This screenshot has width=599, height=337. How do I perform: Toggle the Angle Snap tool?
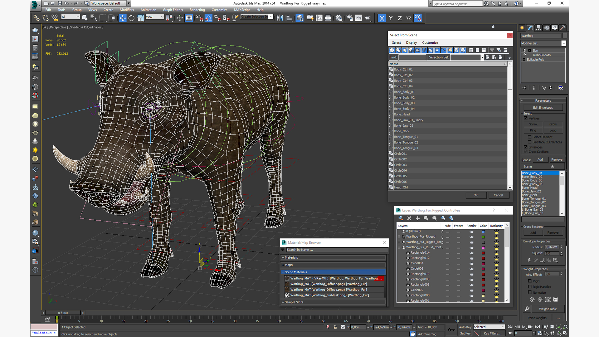pos(209,18)
